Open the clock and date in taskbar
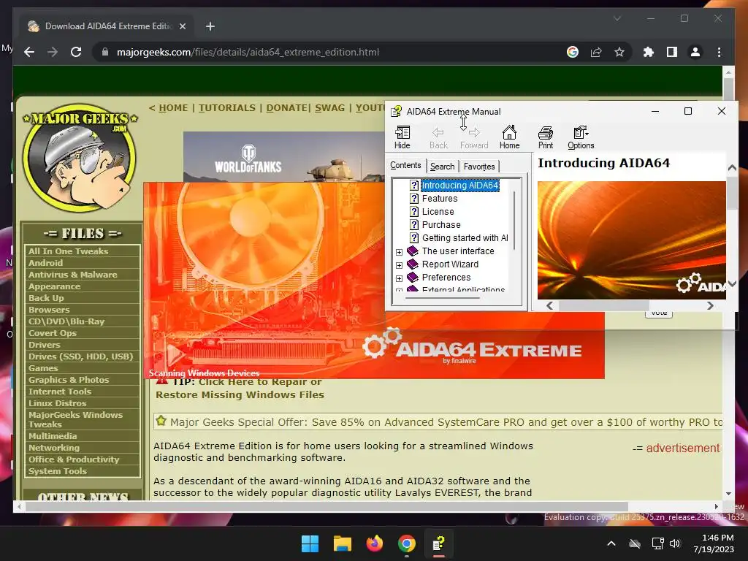Image resolution: width=748 pixels, height=561 pixels. coord(713,543)
